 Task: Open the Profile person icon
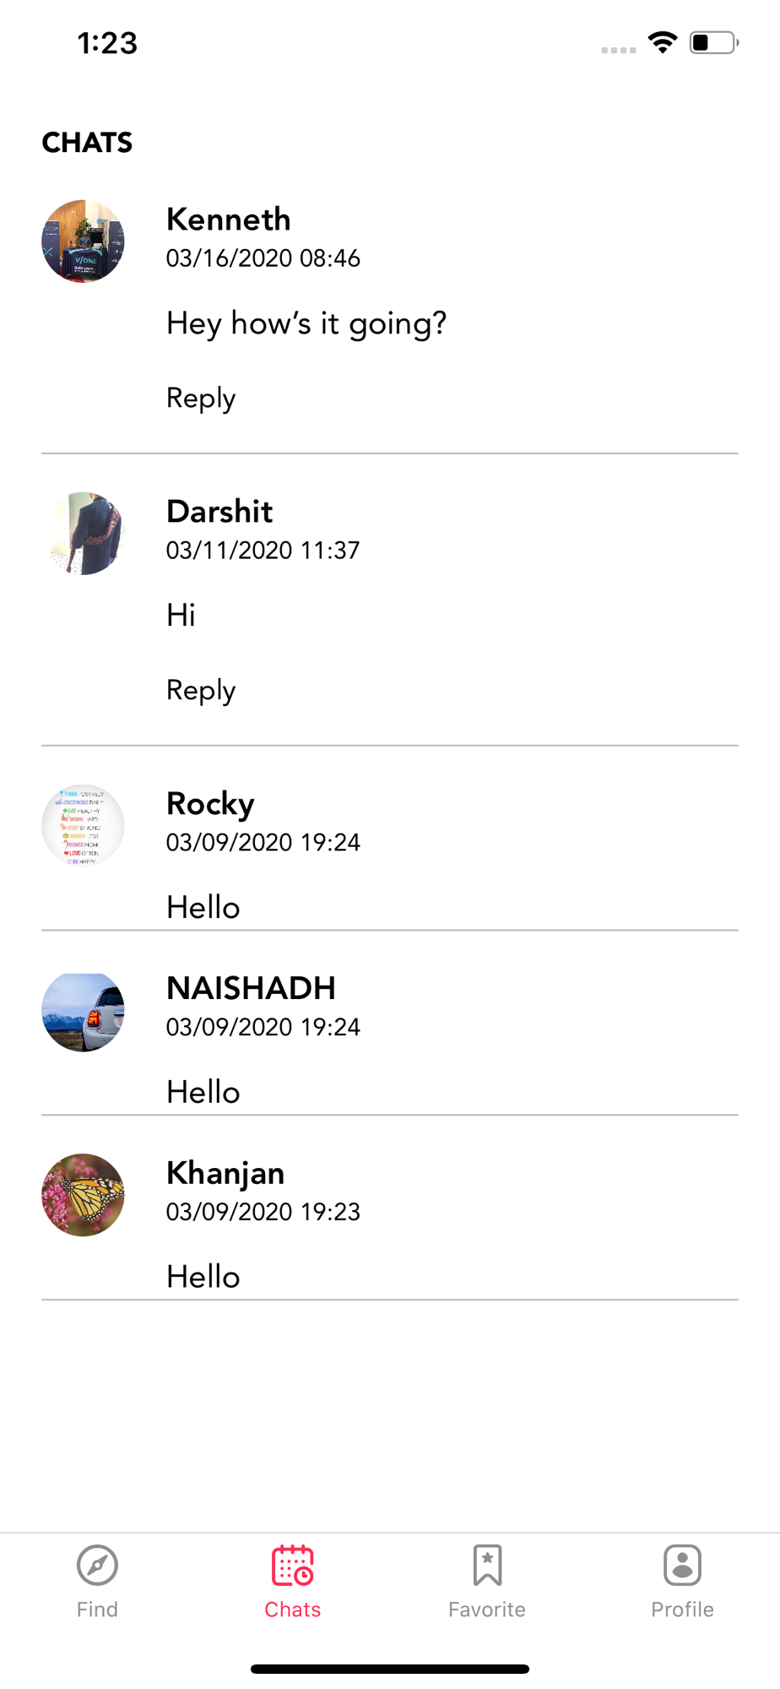pyautogui.click(x=682, y=1565)
